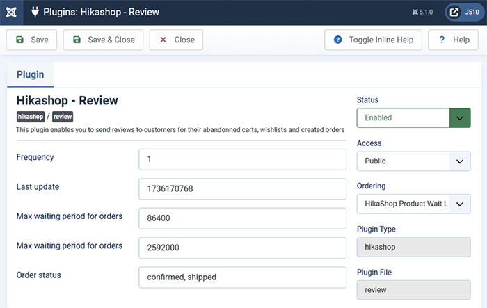Click the Order status input field
Viewport: 487px width, 308px height.
242,277
